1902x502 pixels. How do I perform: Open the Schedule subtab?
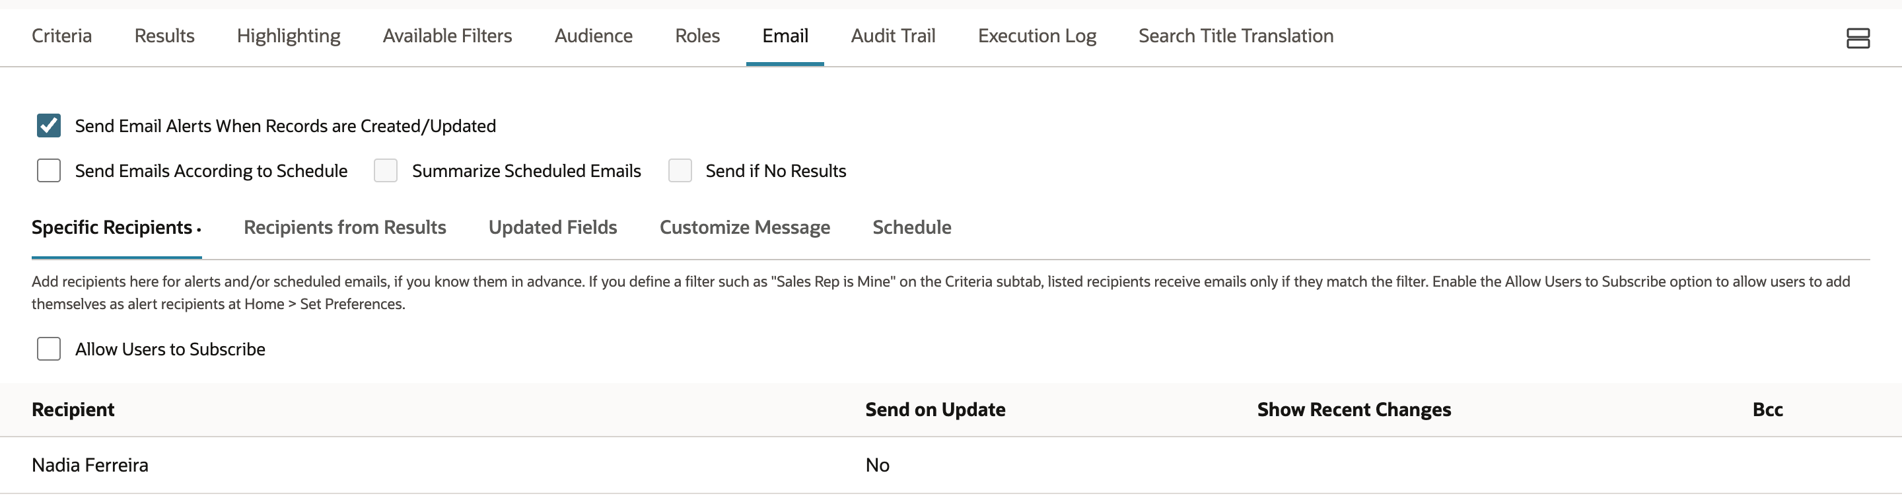(912, 227)
